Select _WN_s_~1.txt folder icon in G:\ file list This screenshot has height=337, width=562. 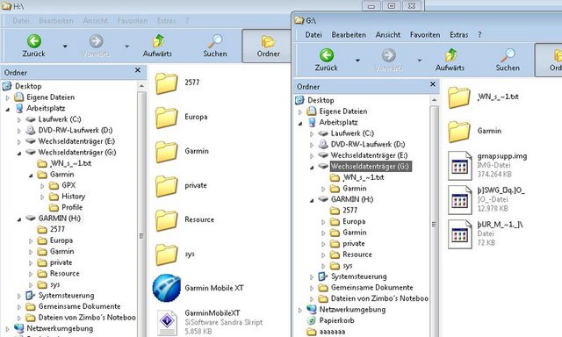pyautogui.click(x=458, y=97)
